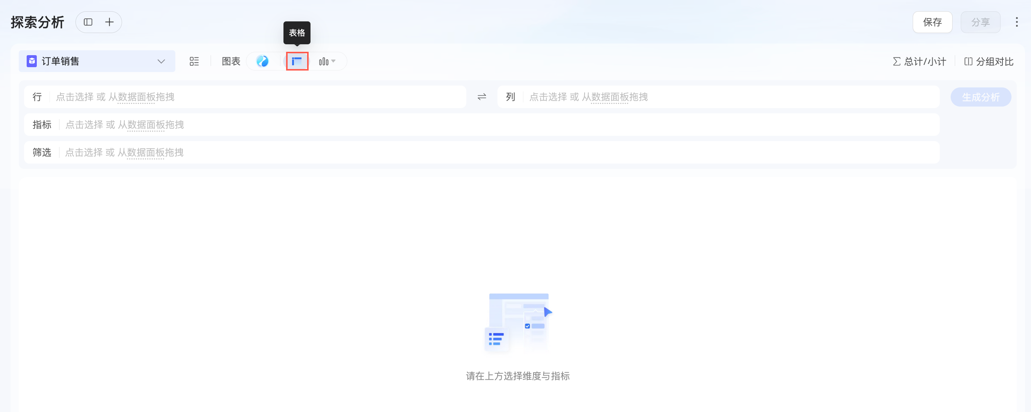Screen dimensions: 1031x412
Task: Click the add tab plus icon
Action: (x=109, y=22)
